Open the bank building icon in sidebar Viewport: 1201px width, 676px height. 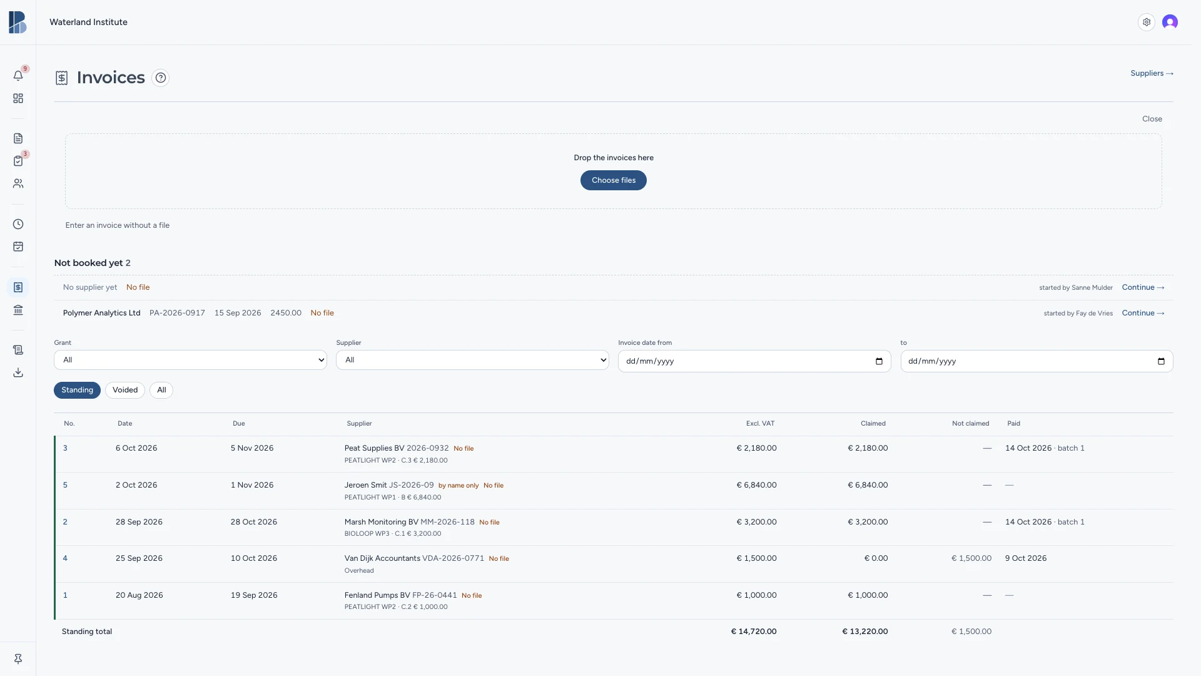(x=18, y=310)
